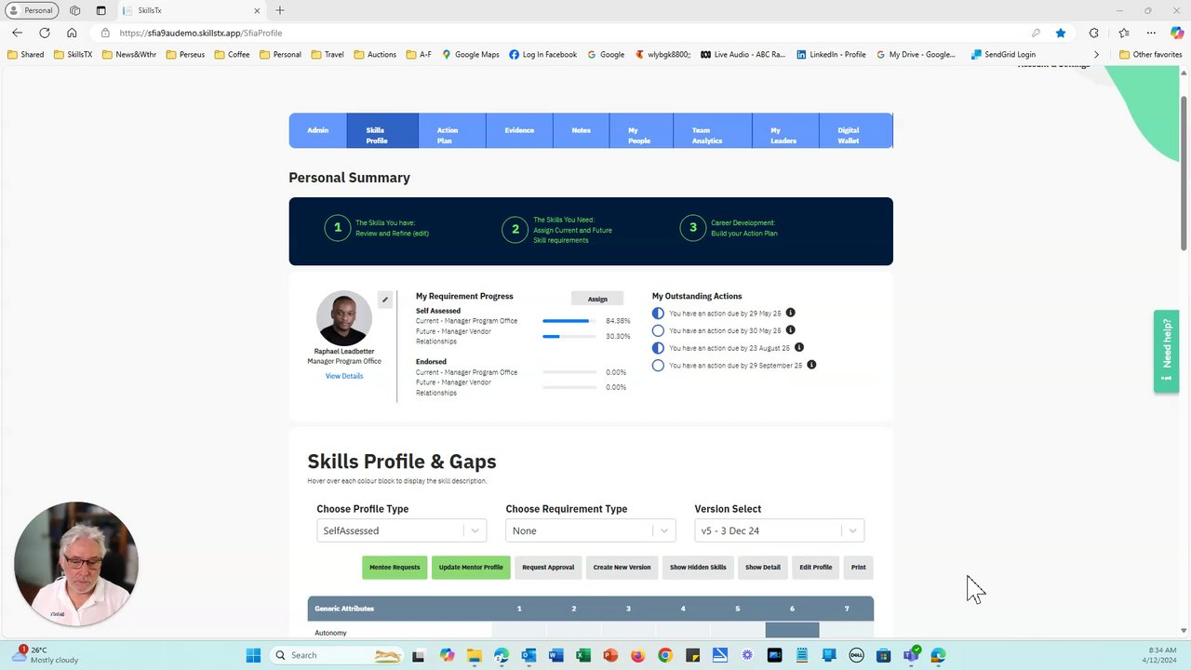This screenshot has height=670, width=1191.
Task: Go back using the browser back arrow
Action: pos(17,33)
